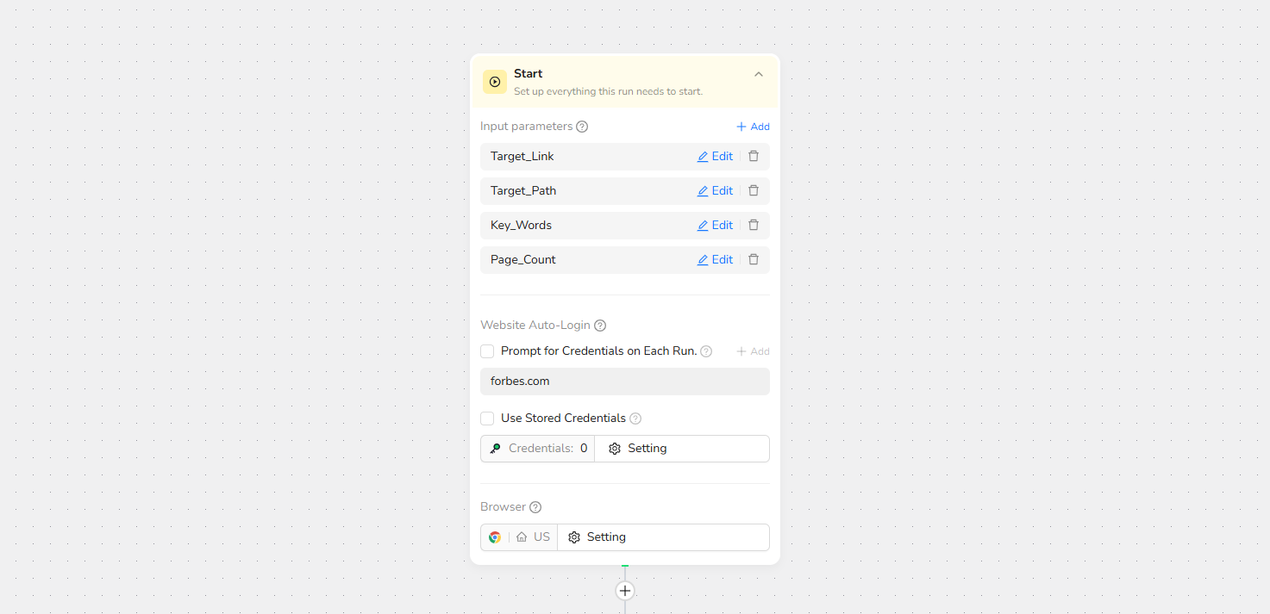The image size is (1270, 614).
Task: Open Prompt for Credentials help icon
Action: (706, 351)
